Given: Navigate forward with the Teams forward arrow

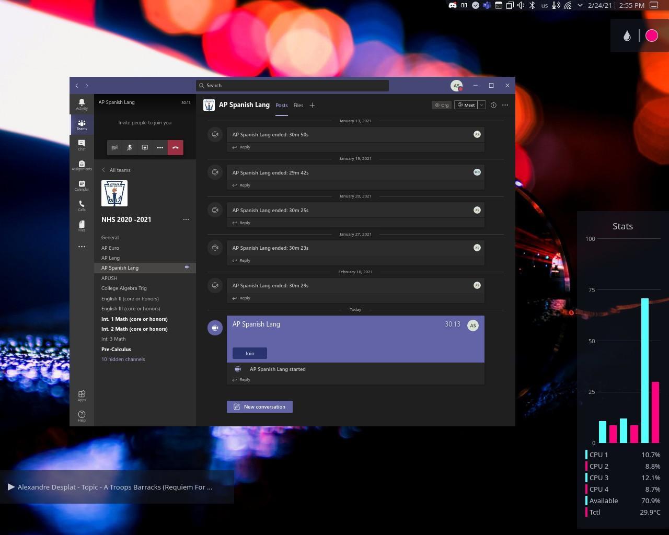Looking at the screenshot, I should click(87, 85).
